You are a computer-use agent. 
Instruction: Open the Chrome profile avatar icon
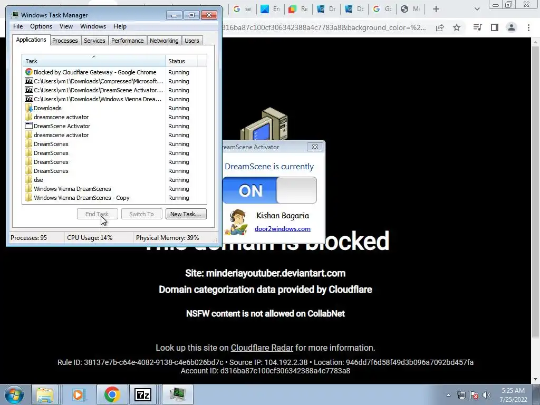[512, 27]
